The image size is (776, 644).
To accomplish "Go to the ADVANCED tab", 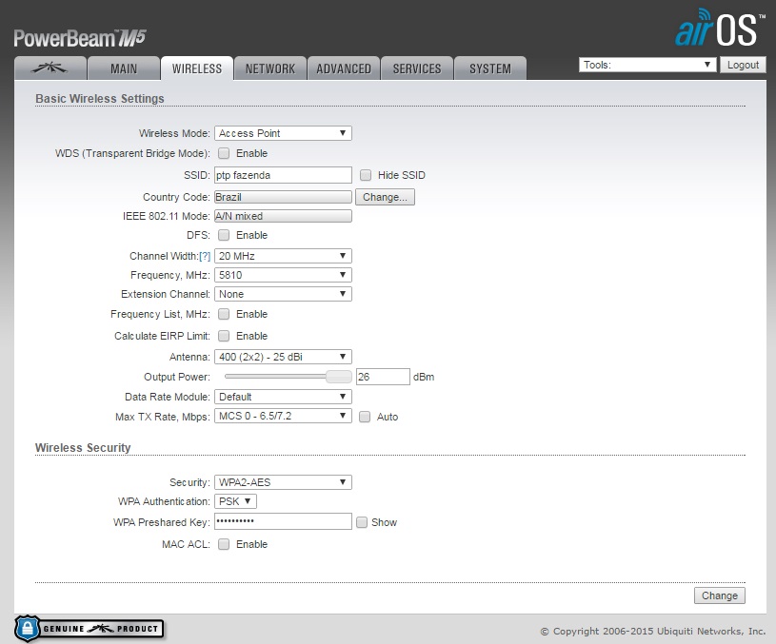I will 344,68.
